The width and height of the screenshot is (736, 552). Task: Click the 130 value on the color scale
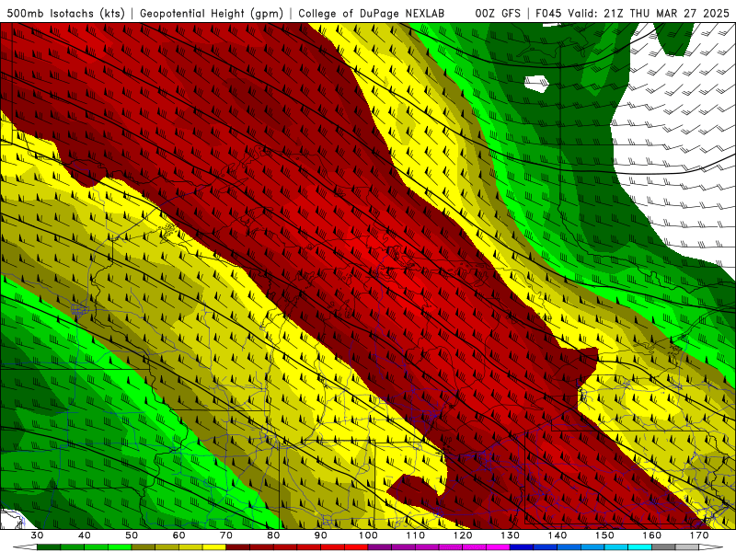tap(510, 535)
